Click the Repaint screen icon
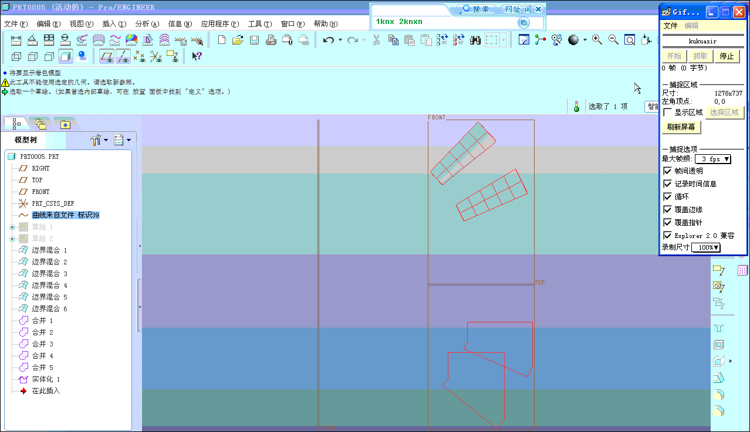Image resolution: width=750 pixels, height=432 pixels. pyautogui.click(x=524, y=40)
